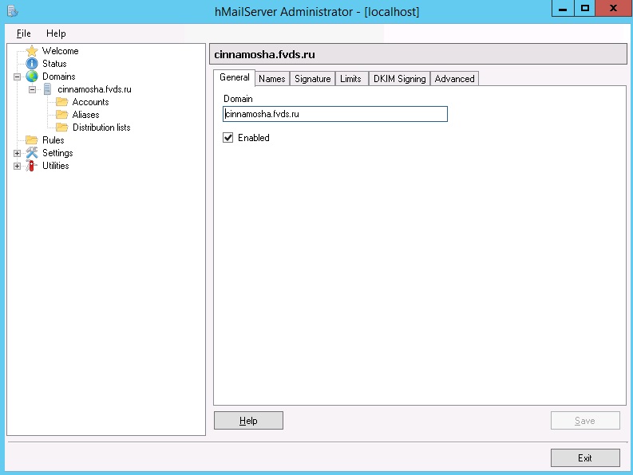
Task: Select the Settings tree label
Action: [x=57, y=153]
